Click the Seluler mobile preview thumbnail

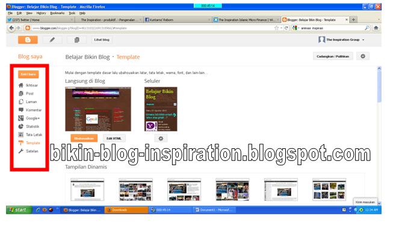[161, 109]
